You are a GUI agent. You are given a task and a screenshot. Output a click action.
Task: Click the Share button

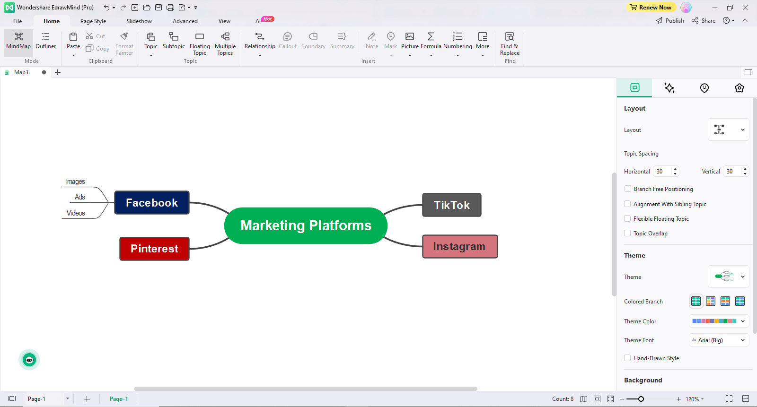pos(704,21)
